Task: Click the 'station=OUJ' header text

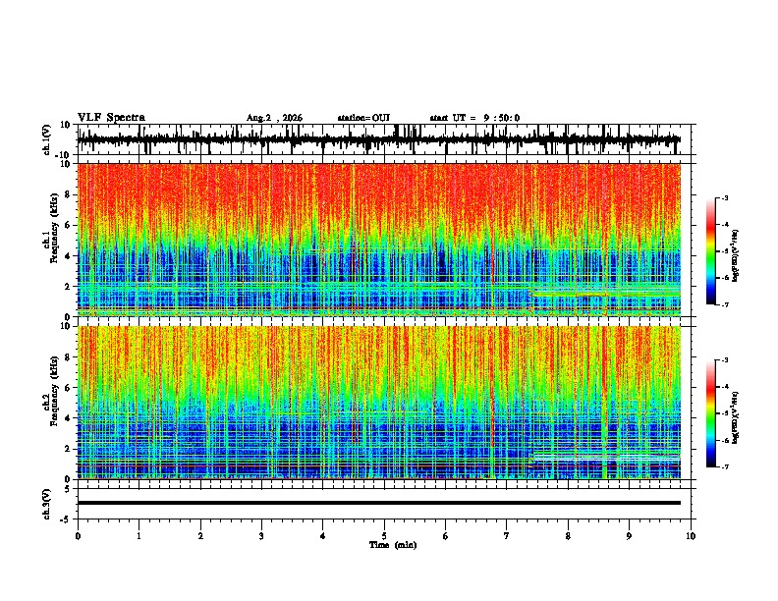Action: pos(363,118)
